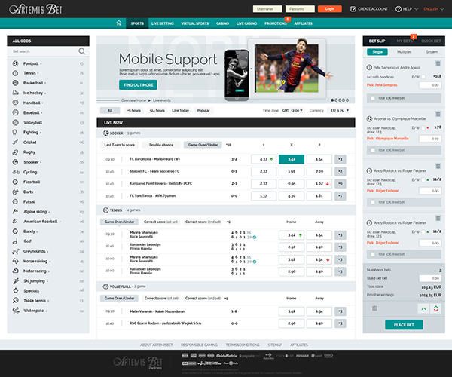
Task: Toggle E/W checkbox for Pete Sampras bet
Action: click(423, 77)
